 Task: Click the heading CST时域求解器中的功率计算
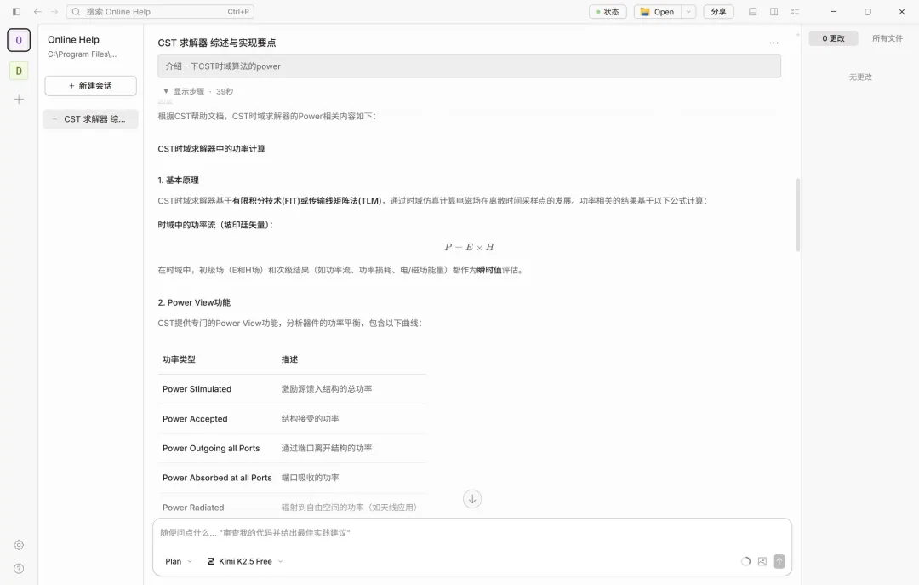[212, 149]
